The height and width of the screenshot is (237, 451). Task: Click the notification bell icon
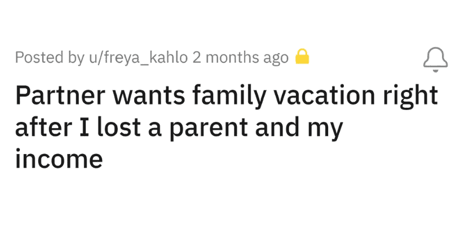[433, 59]
